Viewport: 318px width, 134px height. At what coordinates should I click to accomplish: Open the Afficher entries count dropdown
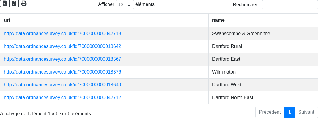tap(125, 4)
